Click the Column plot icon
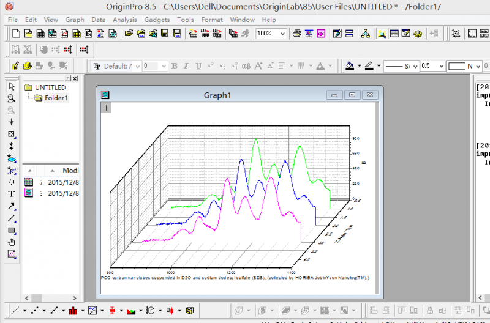Image resolution: width=490 pixels, height=323 pixels. pos(73,311)
